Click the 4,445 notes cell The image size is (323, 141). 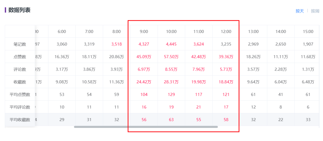point(171,44)
